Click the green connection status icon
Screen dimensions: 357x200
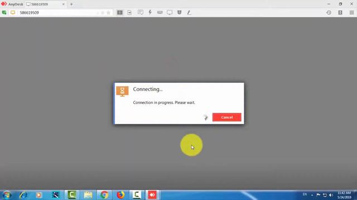4,12
